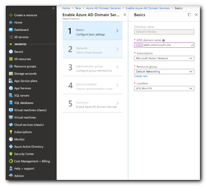206x186 pixels.
Task: Open Azure Active Directory label in sidebar
Action: tap(29, 147)
